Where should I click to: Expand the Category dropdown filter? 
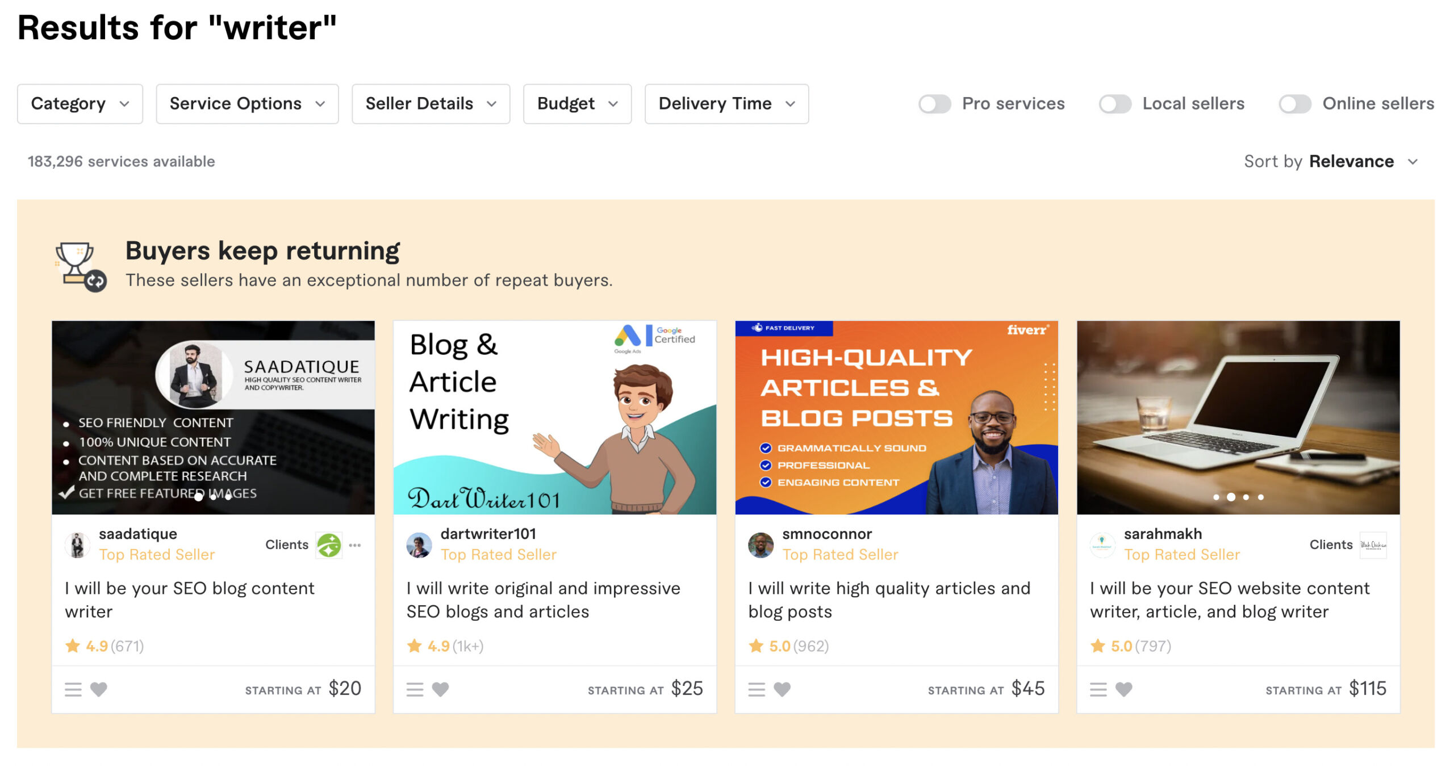80,103
